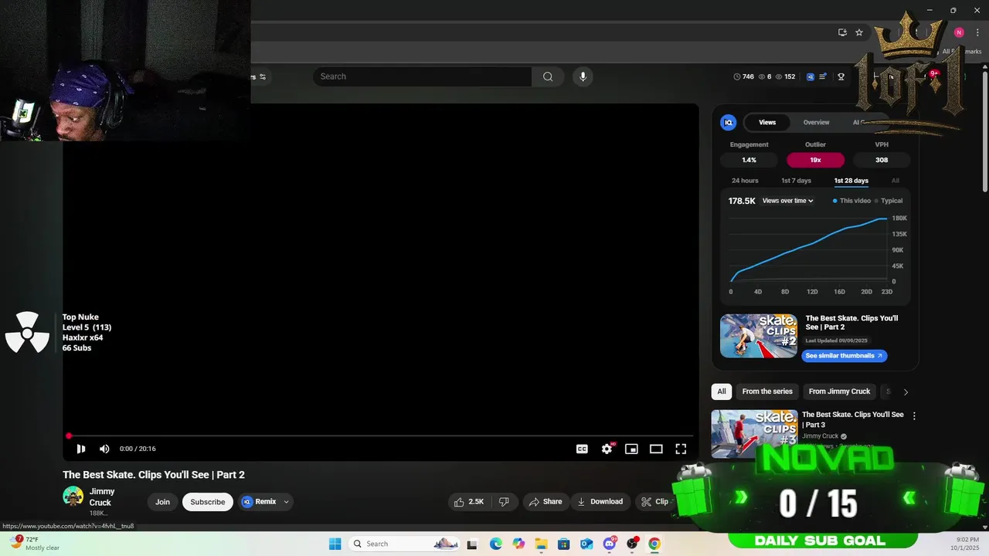Open the Chrome profile avatar

959,32
